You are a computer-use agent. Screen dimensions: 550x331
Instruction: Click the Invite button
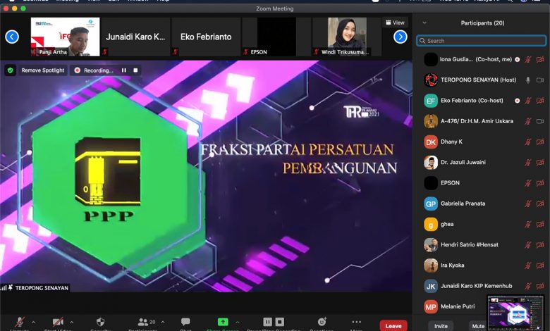pyautogui.click(x=441, y=326)
